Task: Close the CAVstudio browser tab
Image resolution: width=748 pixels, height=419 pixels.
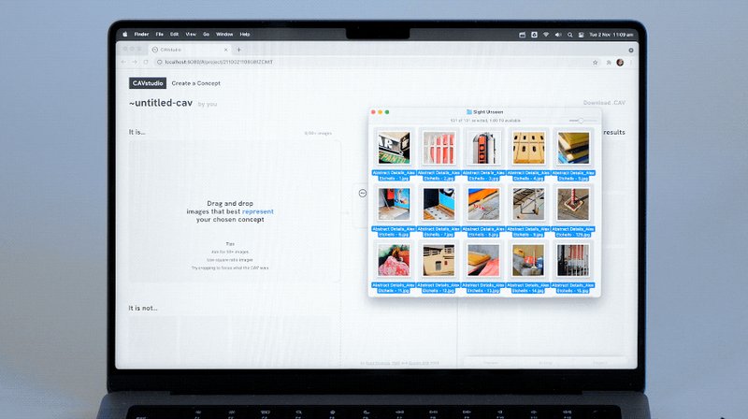Action: point(225,50)
